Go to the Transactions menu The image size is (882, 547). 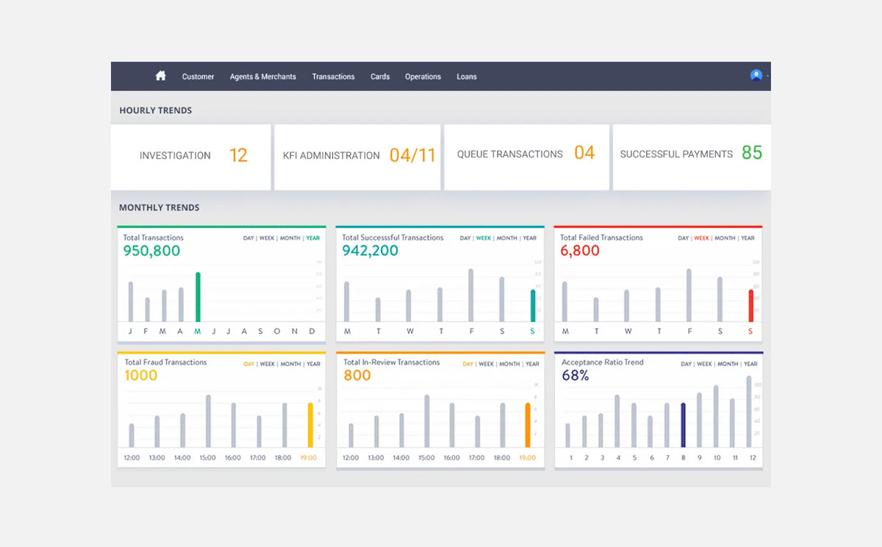333,76
